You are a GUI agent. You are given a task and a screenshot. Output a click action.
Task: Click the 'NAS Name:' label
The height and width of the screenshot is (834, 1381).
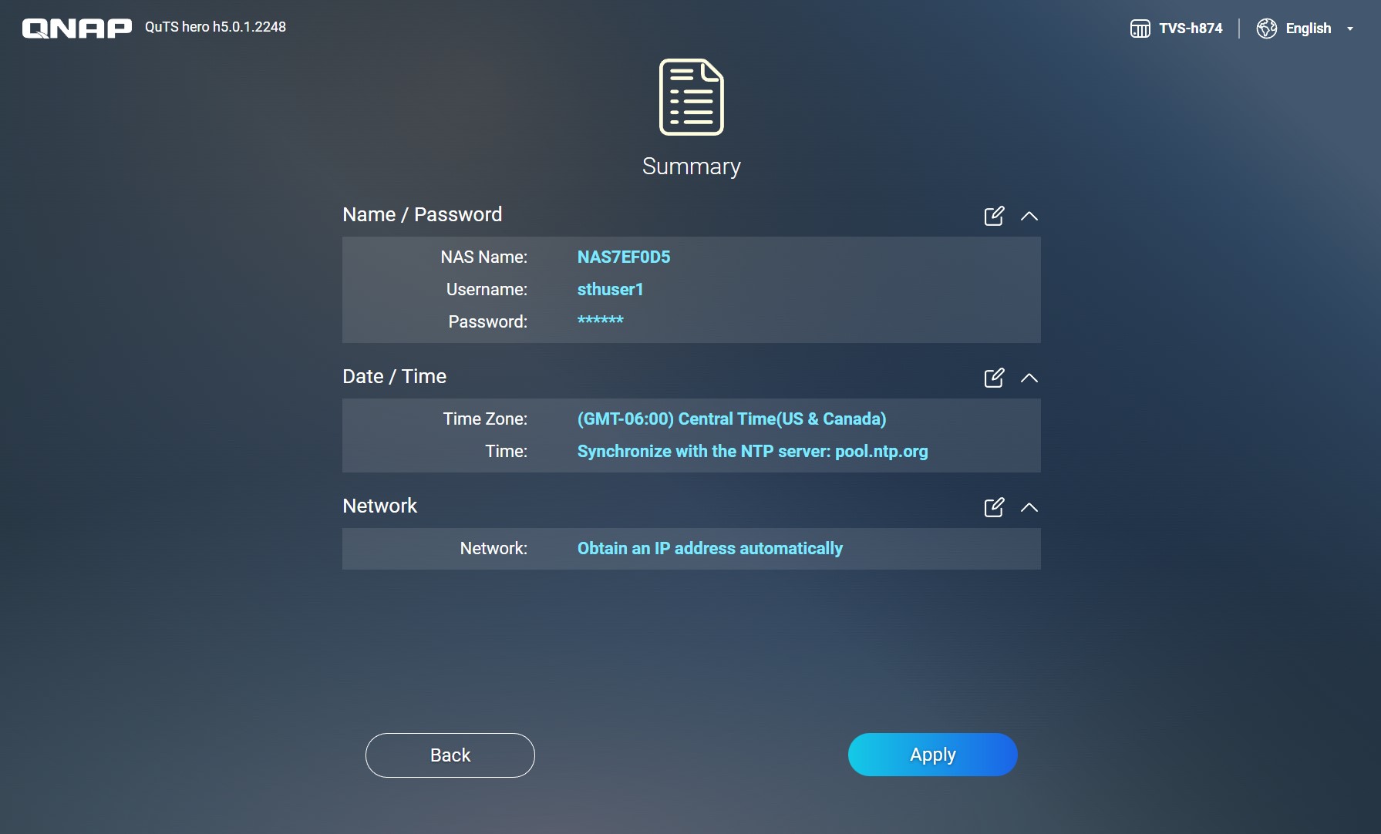(484, 257)
